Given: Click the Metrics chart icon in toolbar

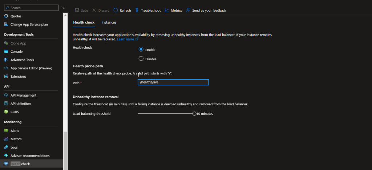Looking at the screenshot, I should click(167, 11).
